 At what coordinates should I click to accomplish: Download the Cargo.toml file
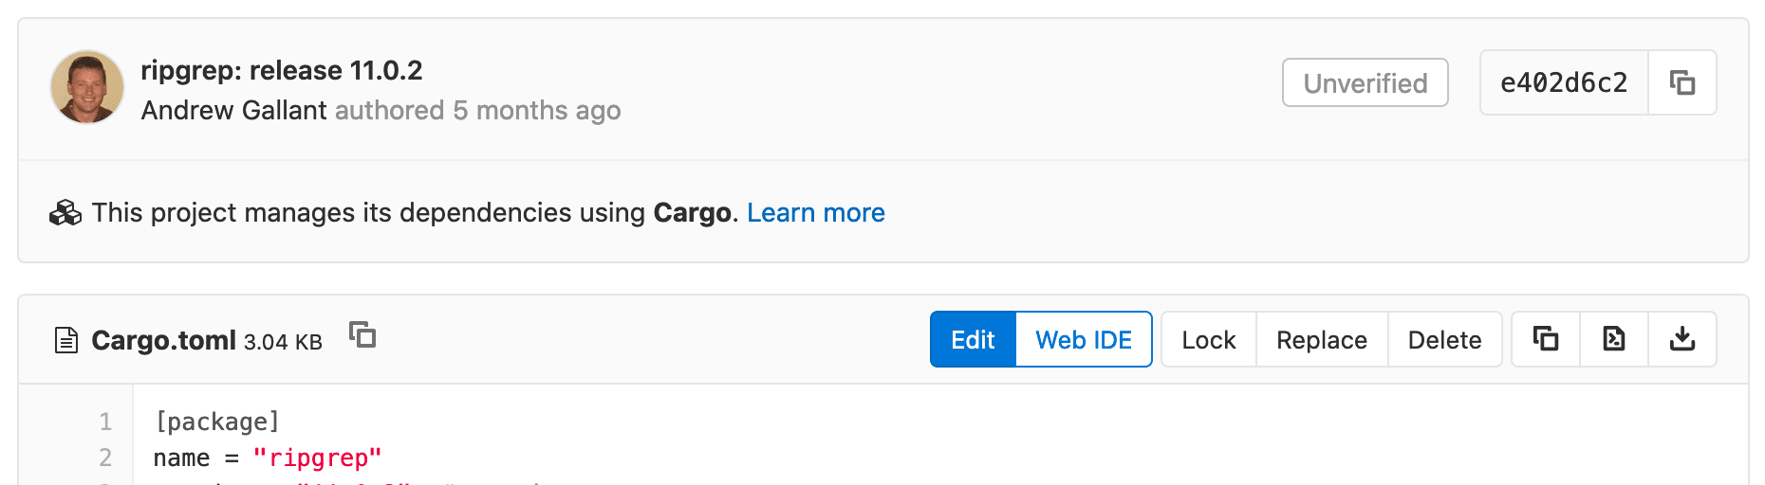[1682, 339]
